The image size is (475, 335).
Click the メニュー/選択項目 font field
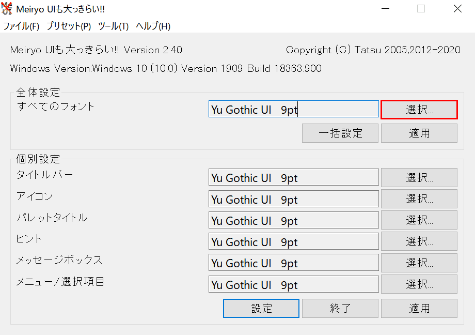coord(294,284)
